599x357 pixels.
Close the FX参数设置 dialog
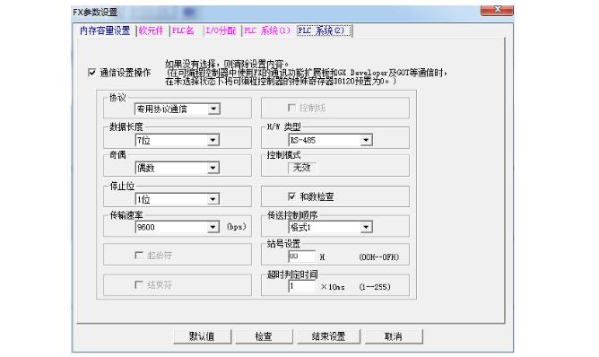(497, 10)
